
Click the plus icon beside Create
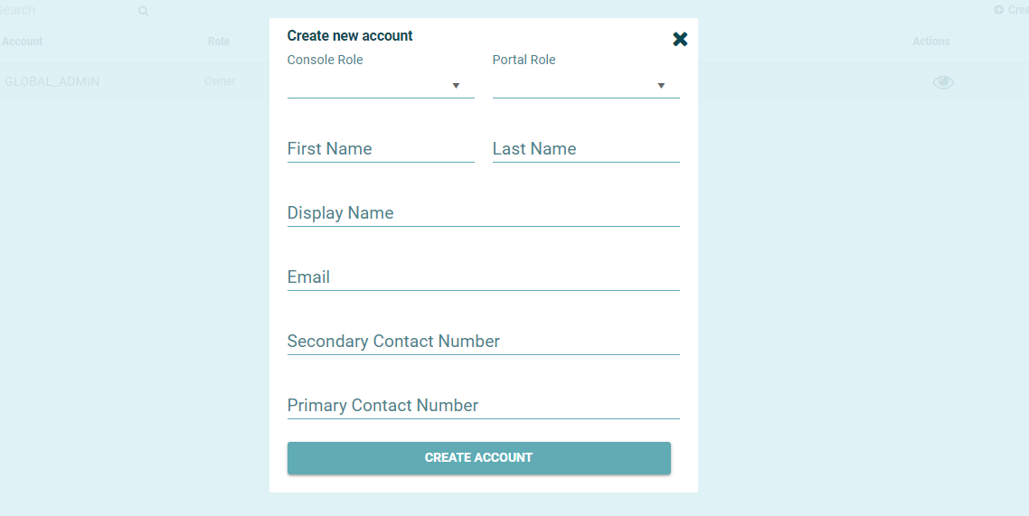pos(999,10)
